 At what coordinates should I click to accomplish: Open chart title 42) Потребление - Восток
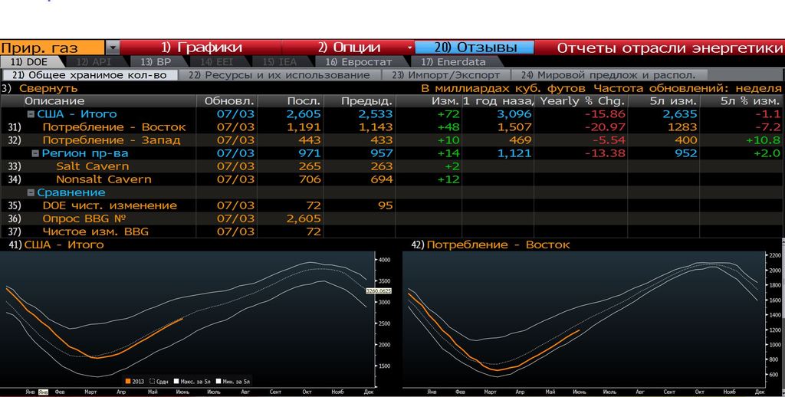pos(490,244)
